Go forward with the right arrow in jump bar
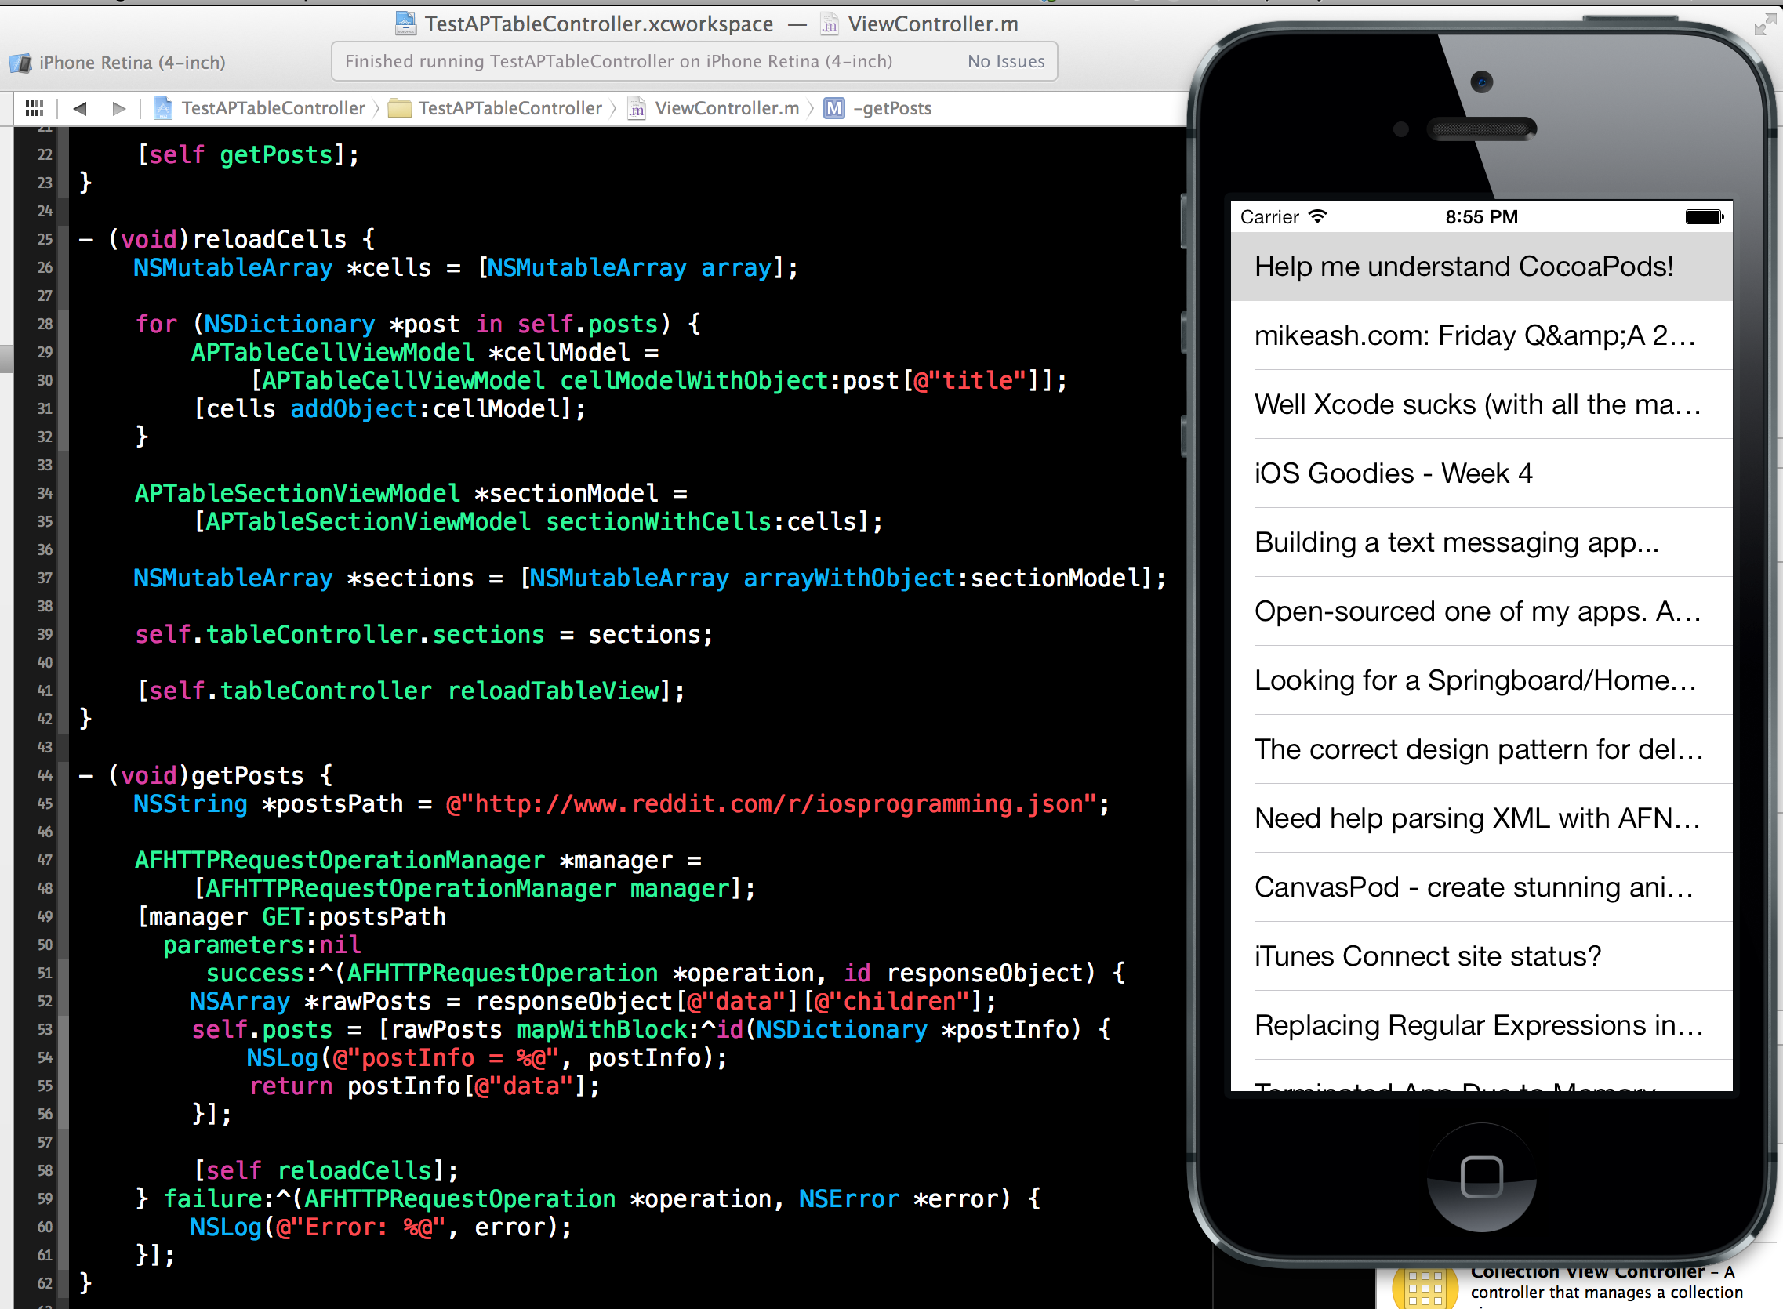This screenshot has height=1309, width=1783. pyautogui.click(x=119, y=108)
